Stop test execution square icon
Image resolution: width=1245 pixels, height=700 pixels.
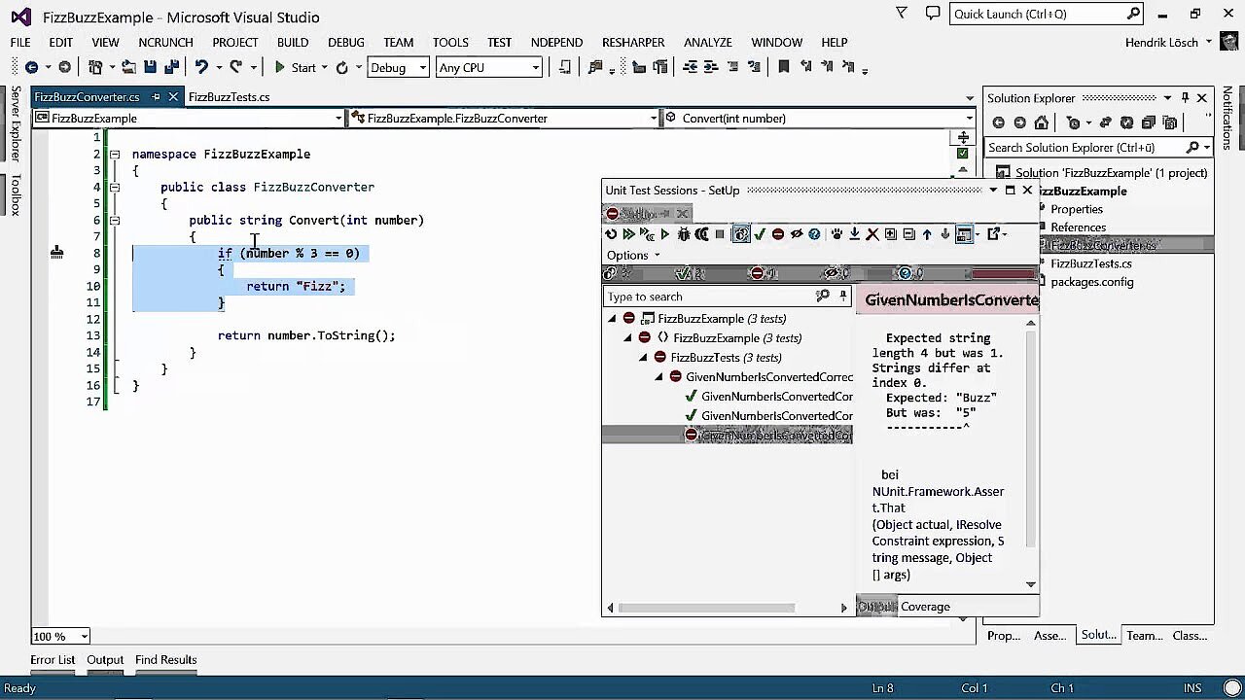(x=720, y=234)
